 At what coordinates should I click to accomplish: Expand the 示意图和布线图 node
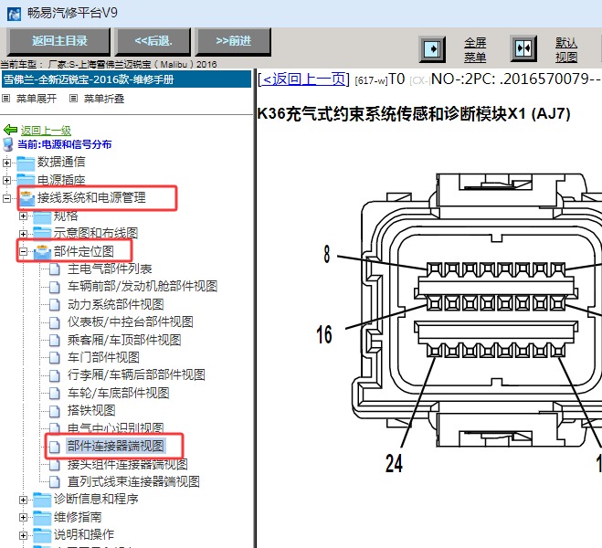click(x=23, y=234)
